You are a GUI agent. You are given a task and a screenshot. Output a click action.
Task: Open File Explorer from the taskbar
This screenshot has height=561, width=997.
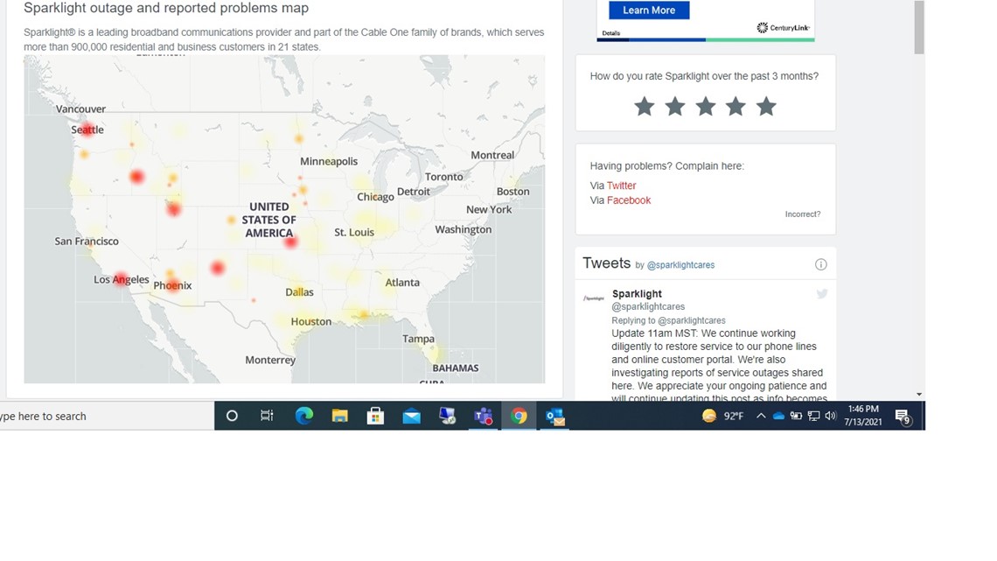click(339, 416)
